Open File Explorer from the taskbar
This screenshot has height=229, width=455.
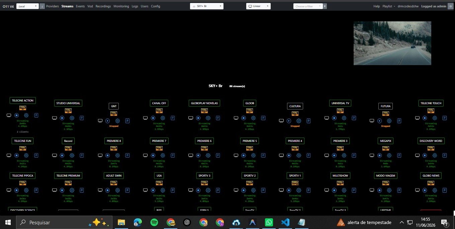pyautogui.click(x=121, y=222)
